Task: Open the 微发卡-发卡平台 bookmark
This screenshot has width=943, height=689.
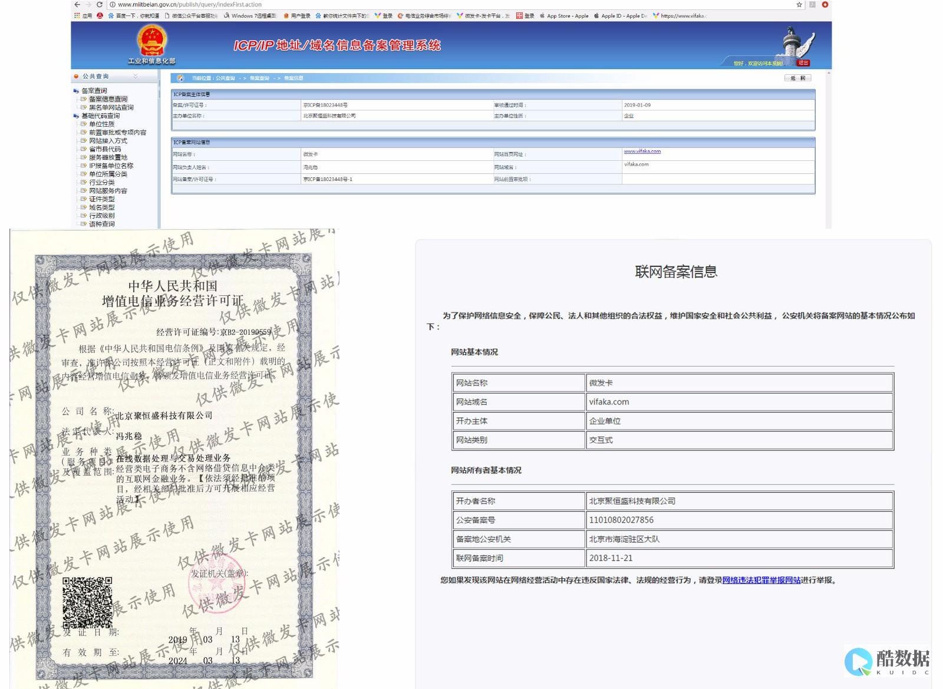Action: (x=483, y=16)
